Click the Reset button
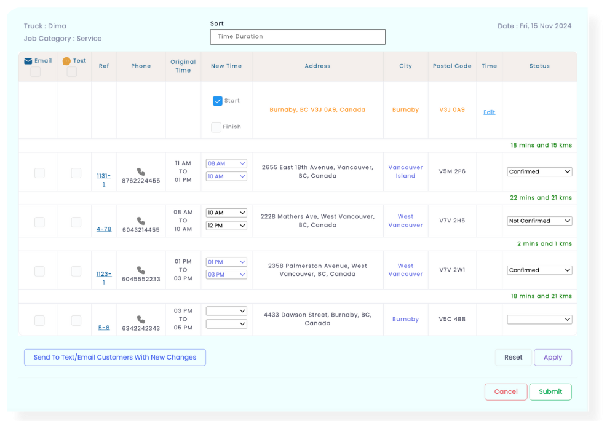 pyautogui.click(x=513, y=358)
